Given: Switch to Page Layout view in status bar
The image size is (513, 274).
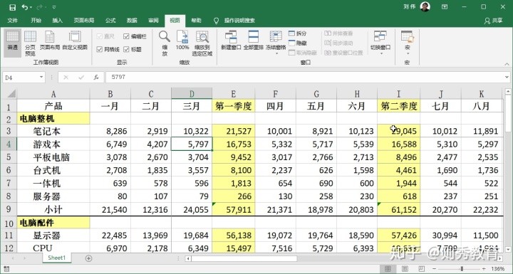Looking at the screenshot, I should [x=405, y=269].
